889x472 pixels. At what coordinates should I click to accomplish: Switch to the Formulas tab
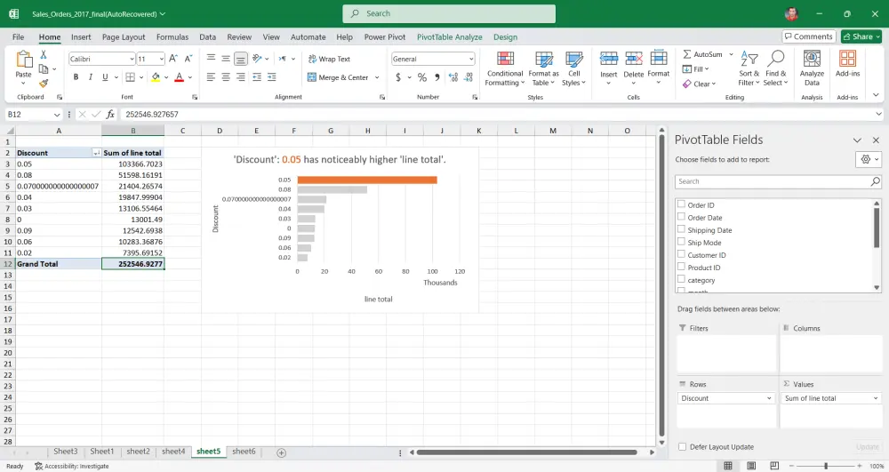point(172,36)
